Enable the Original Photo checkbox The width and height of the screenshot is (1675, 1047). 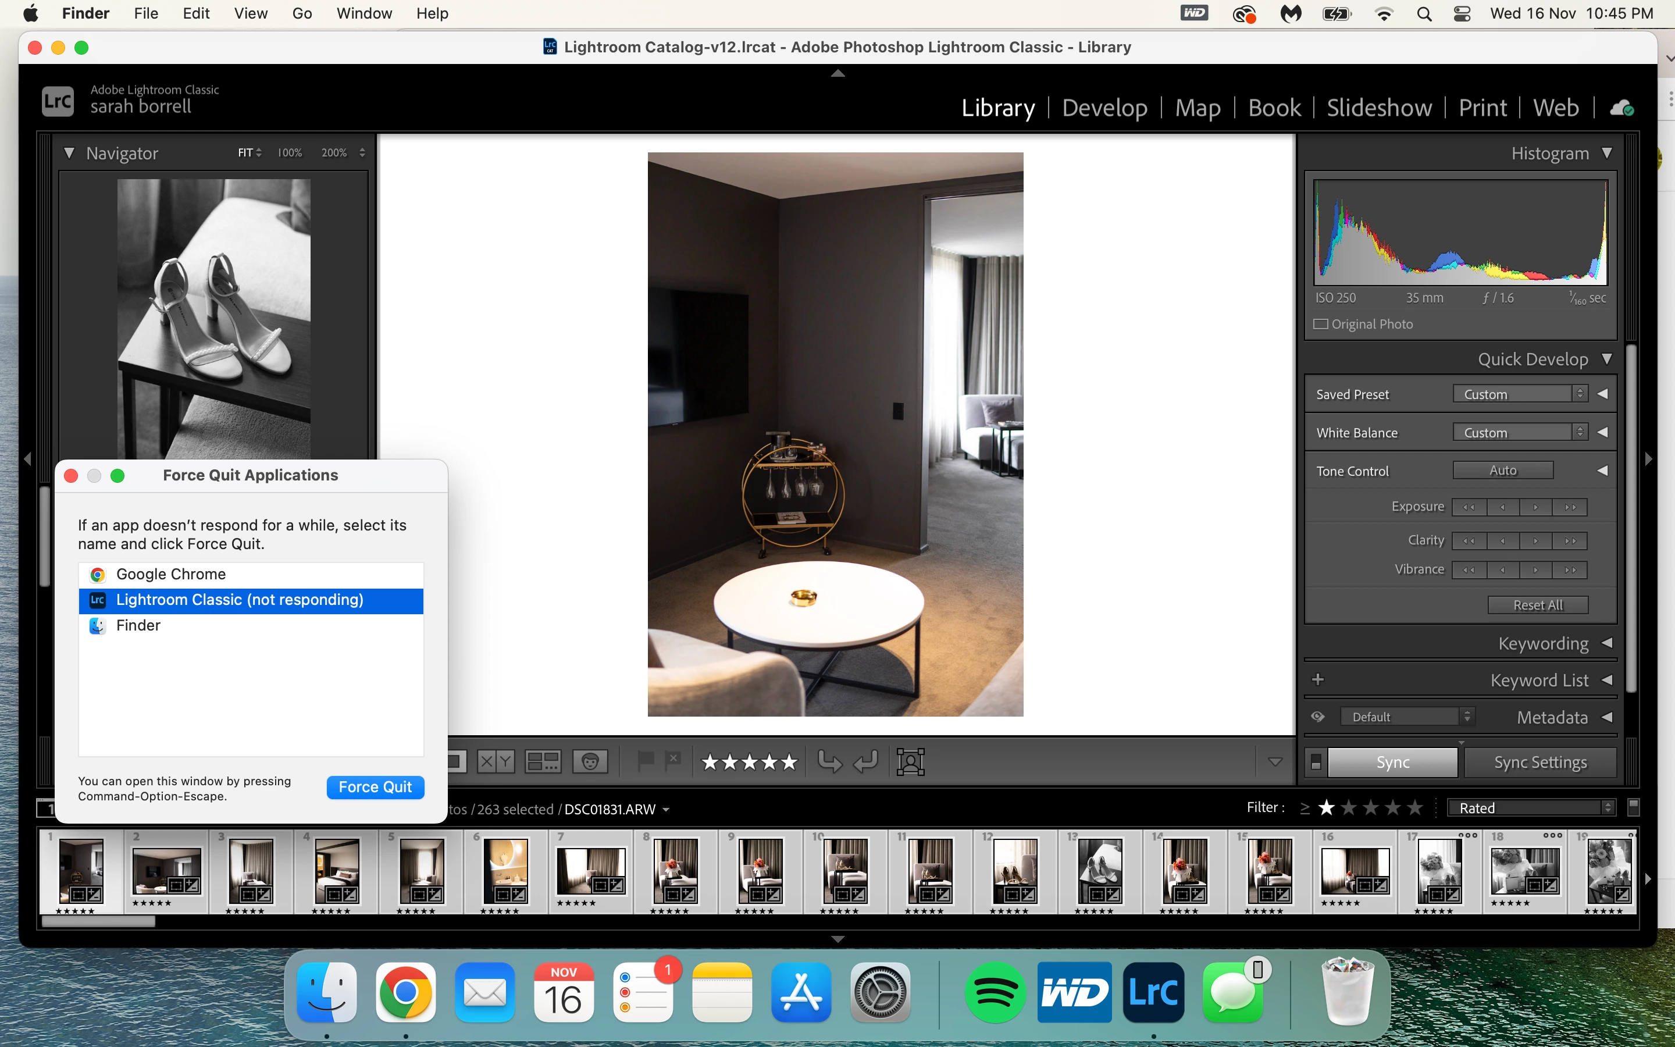1321,324
